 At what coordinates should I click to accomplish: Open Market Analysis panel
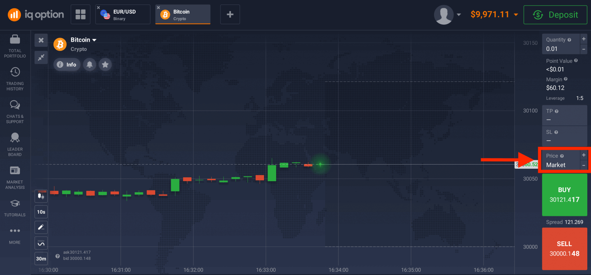(15, 177)
